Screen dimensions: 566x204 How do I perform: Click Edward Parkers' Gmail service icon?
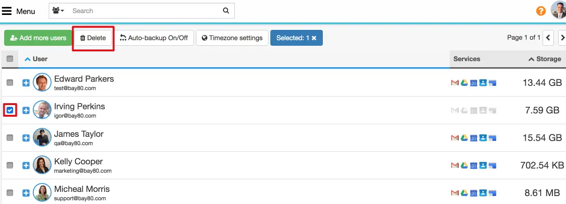tap(454, 83)
